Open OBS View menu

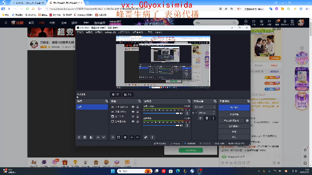tap(99, 32)
